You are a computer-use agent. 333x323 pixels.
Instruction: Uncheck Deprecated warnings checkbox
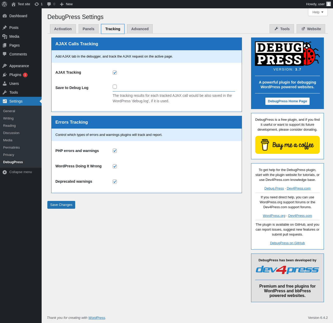(x=115, y=182)
